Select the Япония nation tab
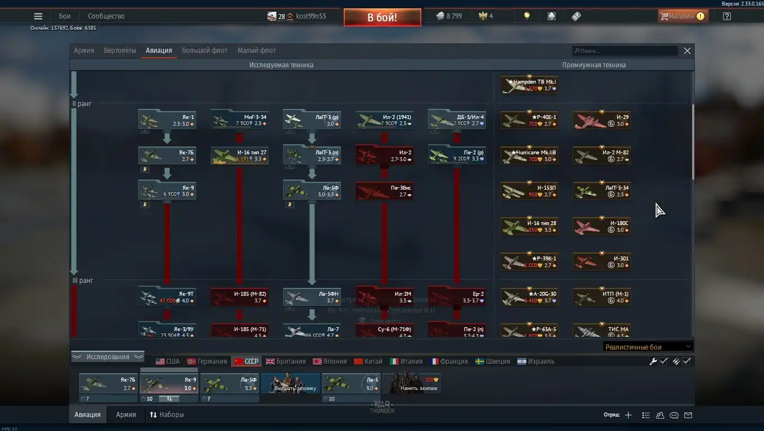 pyautogui.click(x=330, y=361)
